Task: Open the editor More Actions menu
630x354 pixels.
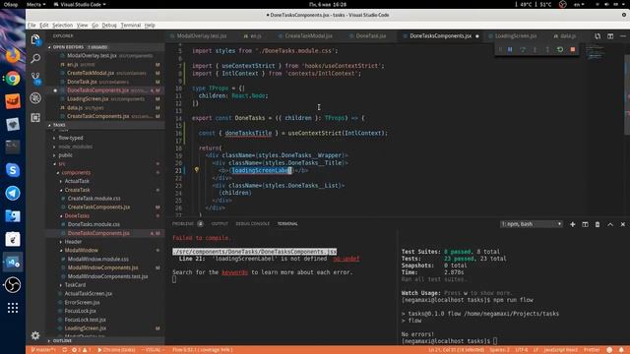Action: coord(623,36)
